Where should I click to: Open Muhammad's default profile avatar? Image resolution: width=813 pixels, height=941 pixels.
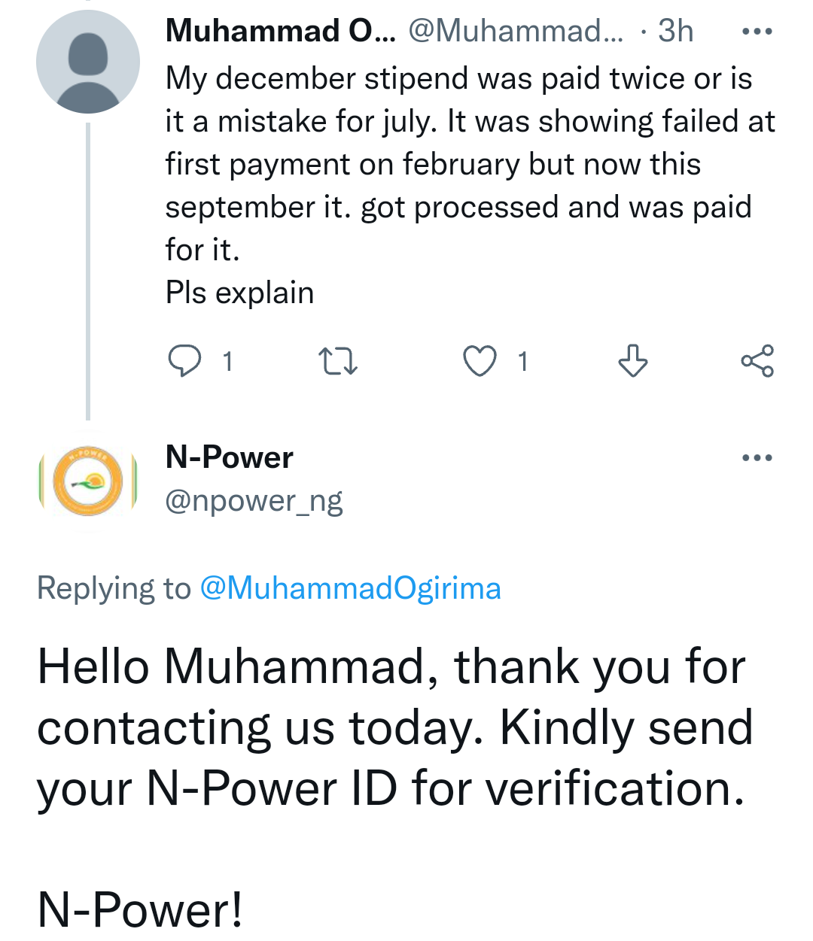click(88, 62)
